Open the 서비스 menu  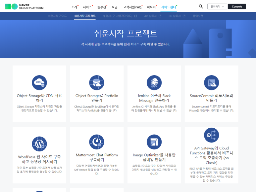coord(87,7)
